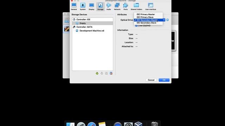Open the Trash in the Dock
The height and width of the screenshot is (126, 225).
(x=155, y=124)
